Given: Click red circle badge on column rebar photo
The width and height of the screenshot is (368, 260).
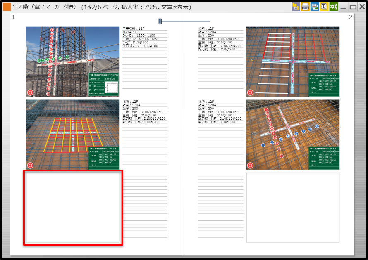Looking at the screenshot, I should click(x=30, y=92).
